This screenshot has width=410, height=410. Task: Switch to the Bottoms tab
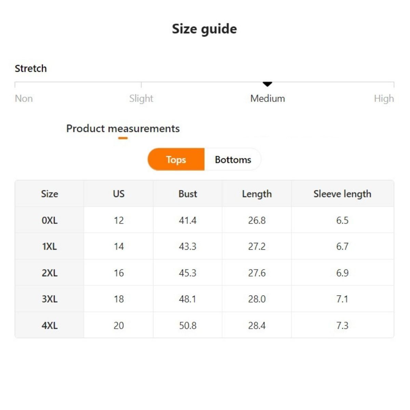point(233,160)
